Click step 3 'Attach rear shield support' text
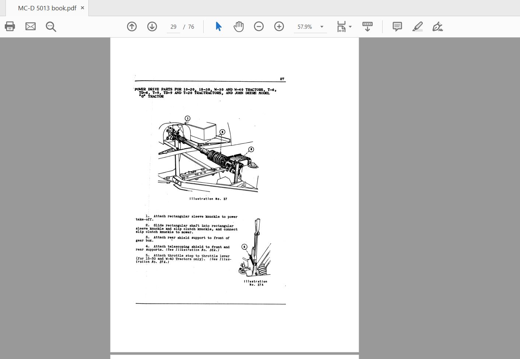 point(183,239)
